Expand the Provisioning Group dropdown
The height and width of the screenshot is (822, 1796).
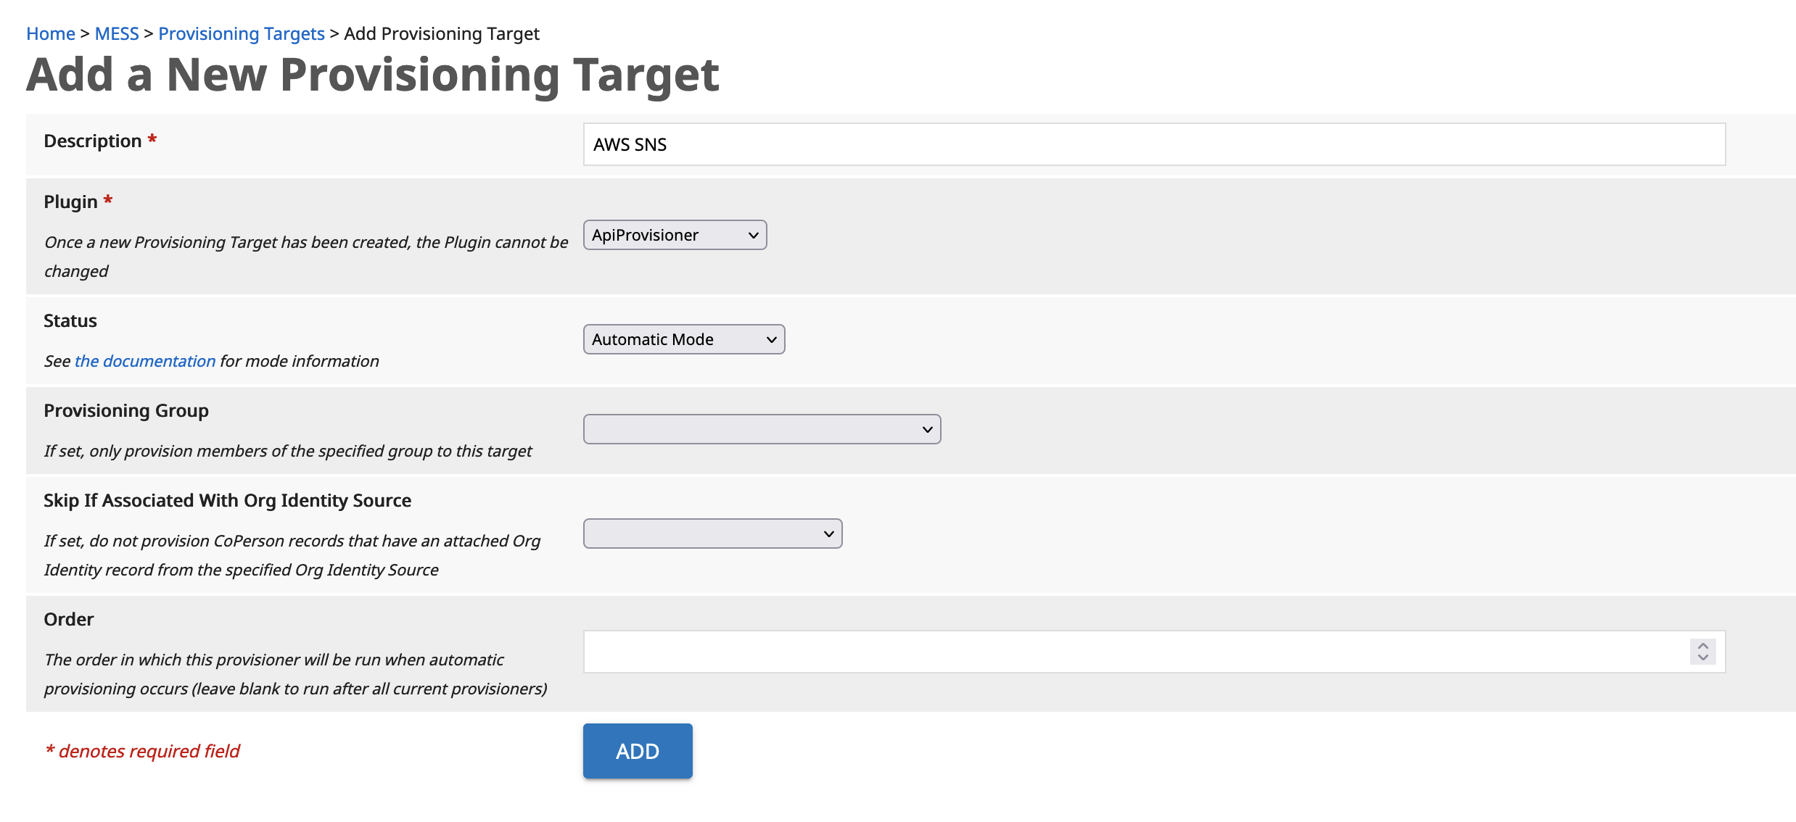click(762, 429)
